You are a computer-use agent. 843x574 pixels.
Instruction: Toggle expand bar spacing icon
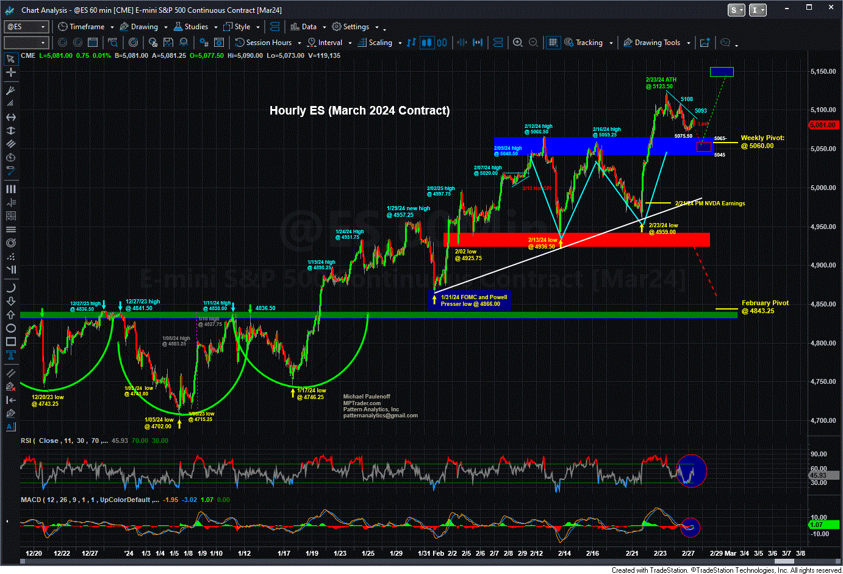pyautogui.click(x=478, y=43)
